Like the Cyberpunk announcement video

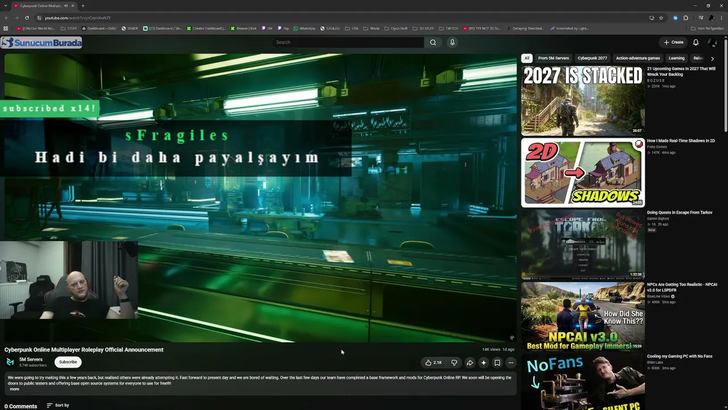(x=433, y=363)
